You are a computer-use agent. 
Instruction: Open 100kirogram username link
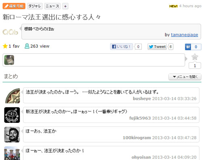[137, 138]
